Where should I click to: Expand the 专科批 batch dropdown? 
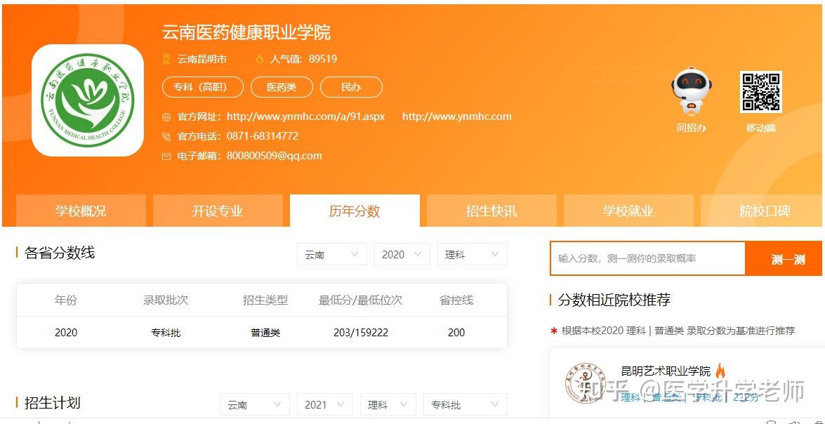point(465,404)
